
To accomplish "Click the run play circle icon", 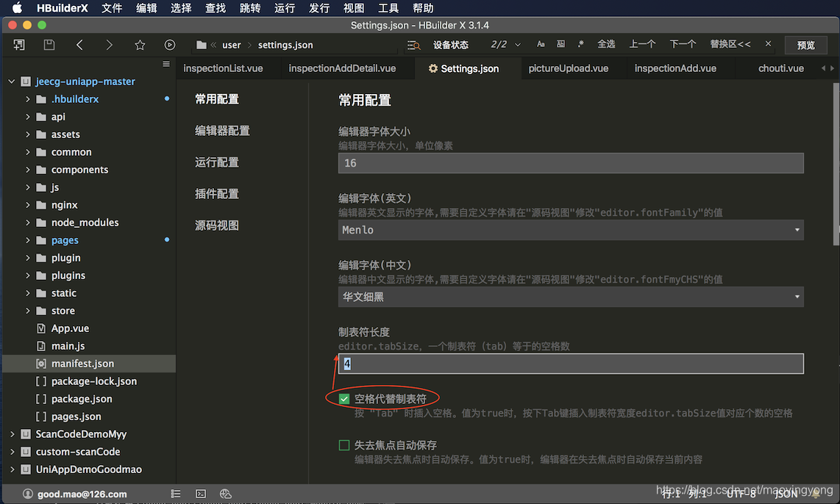I will pos(170,45).
